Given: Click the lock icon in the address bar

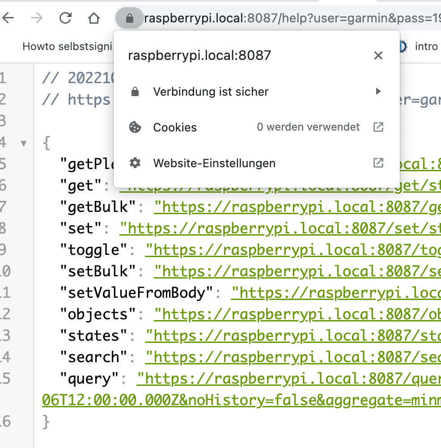Looking at the screenshot, I should [x=129, y=18].
